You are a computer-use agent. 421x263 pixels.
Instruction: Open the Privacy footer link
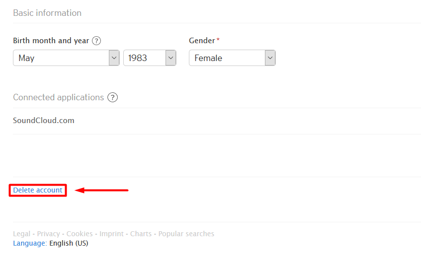(48, 234)
